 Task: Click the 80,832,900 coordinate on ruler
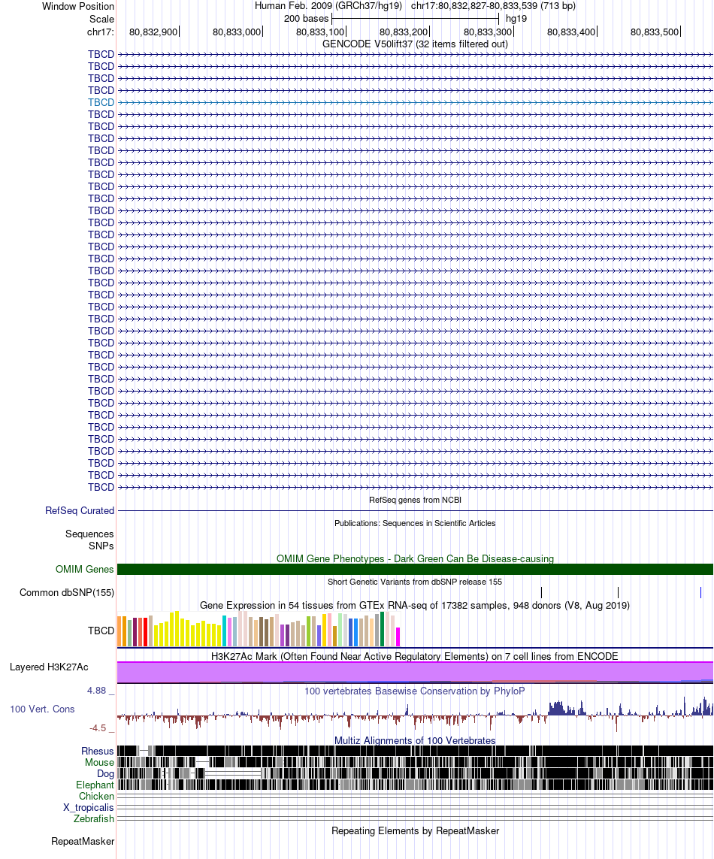153,32
